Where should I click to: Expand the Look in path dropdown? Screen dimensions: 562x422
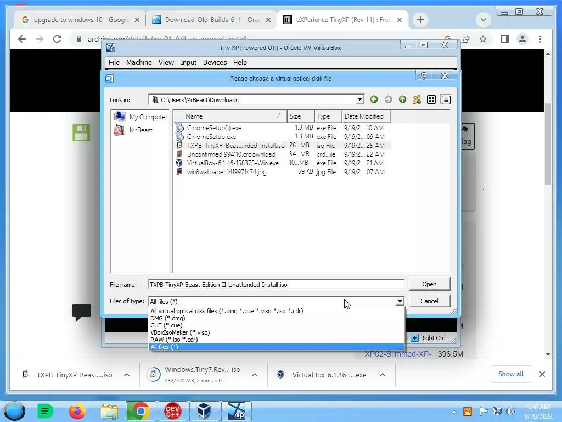(x=359, y=100)
